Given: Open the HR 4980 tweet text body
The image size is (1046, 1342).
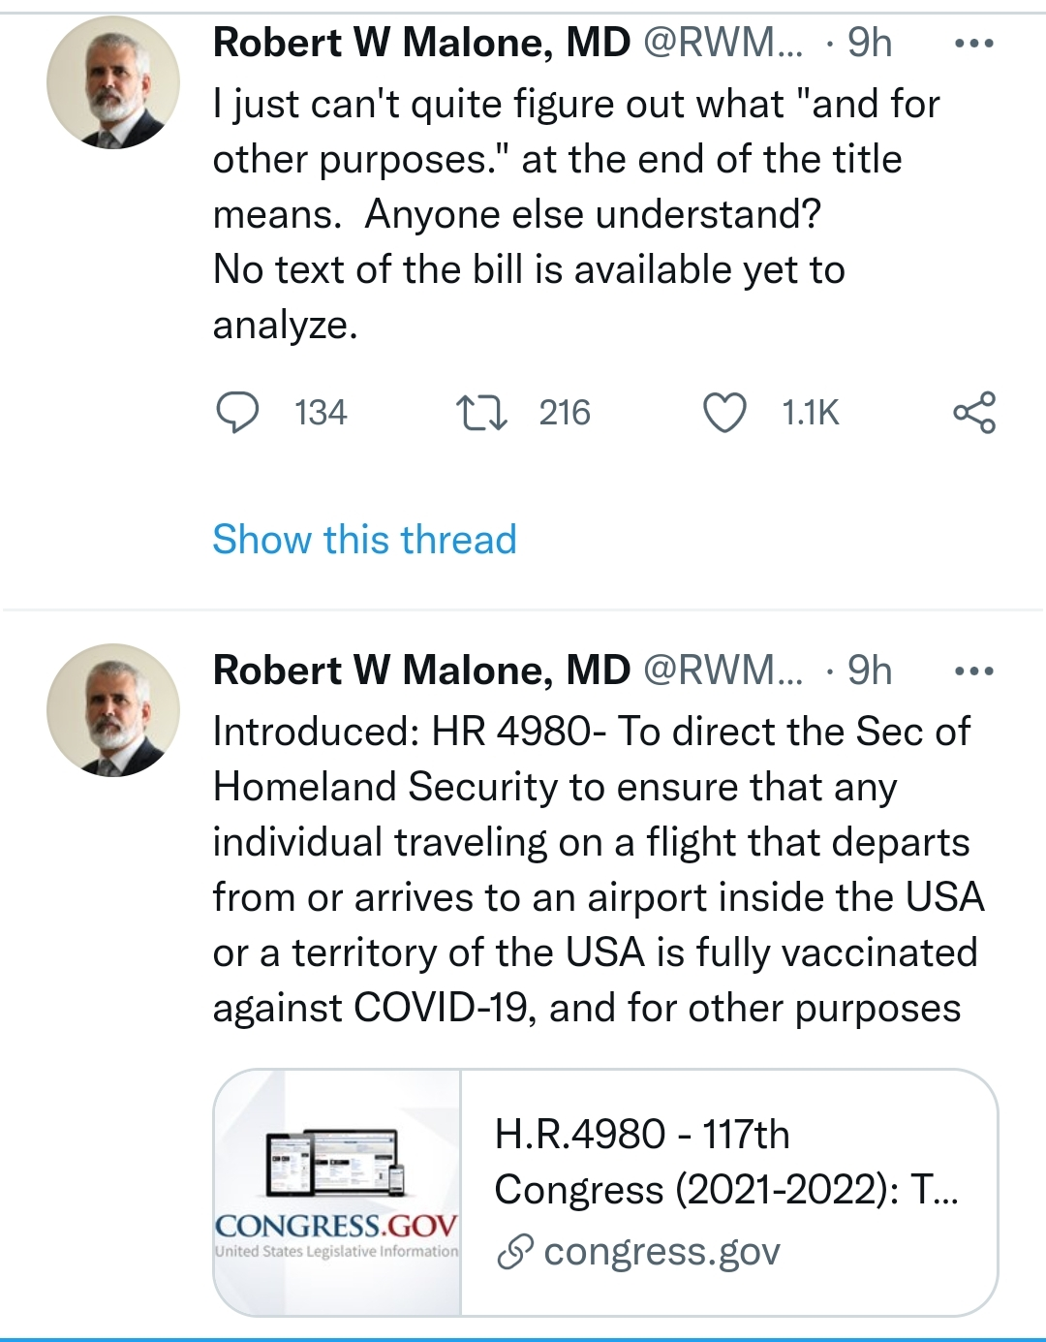Looking at the screenshot, I should click(x=599, y=870).
